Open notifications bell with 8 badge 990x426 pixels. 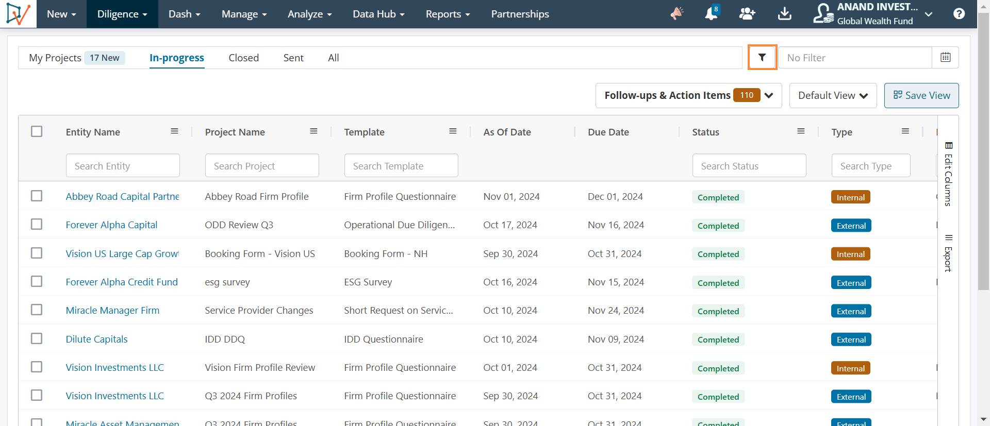click(x=712, y=13)
